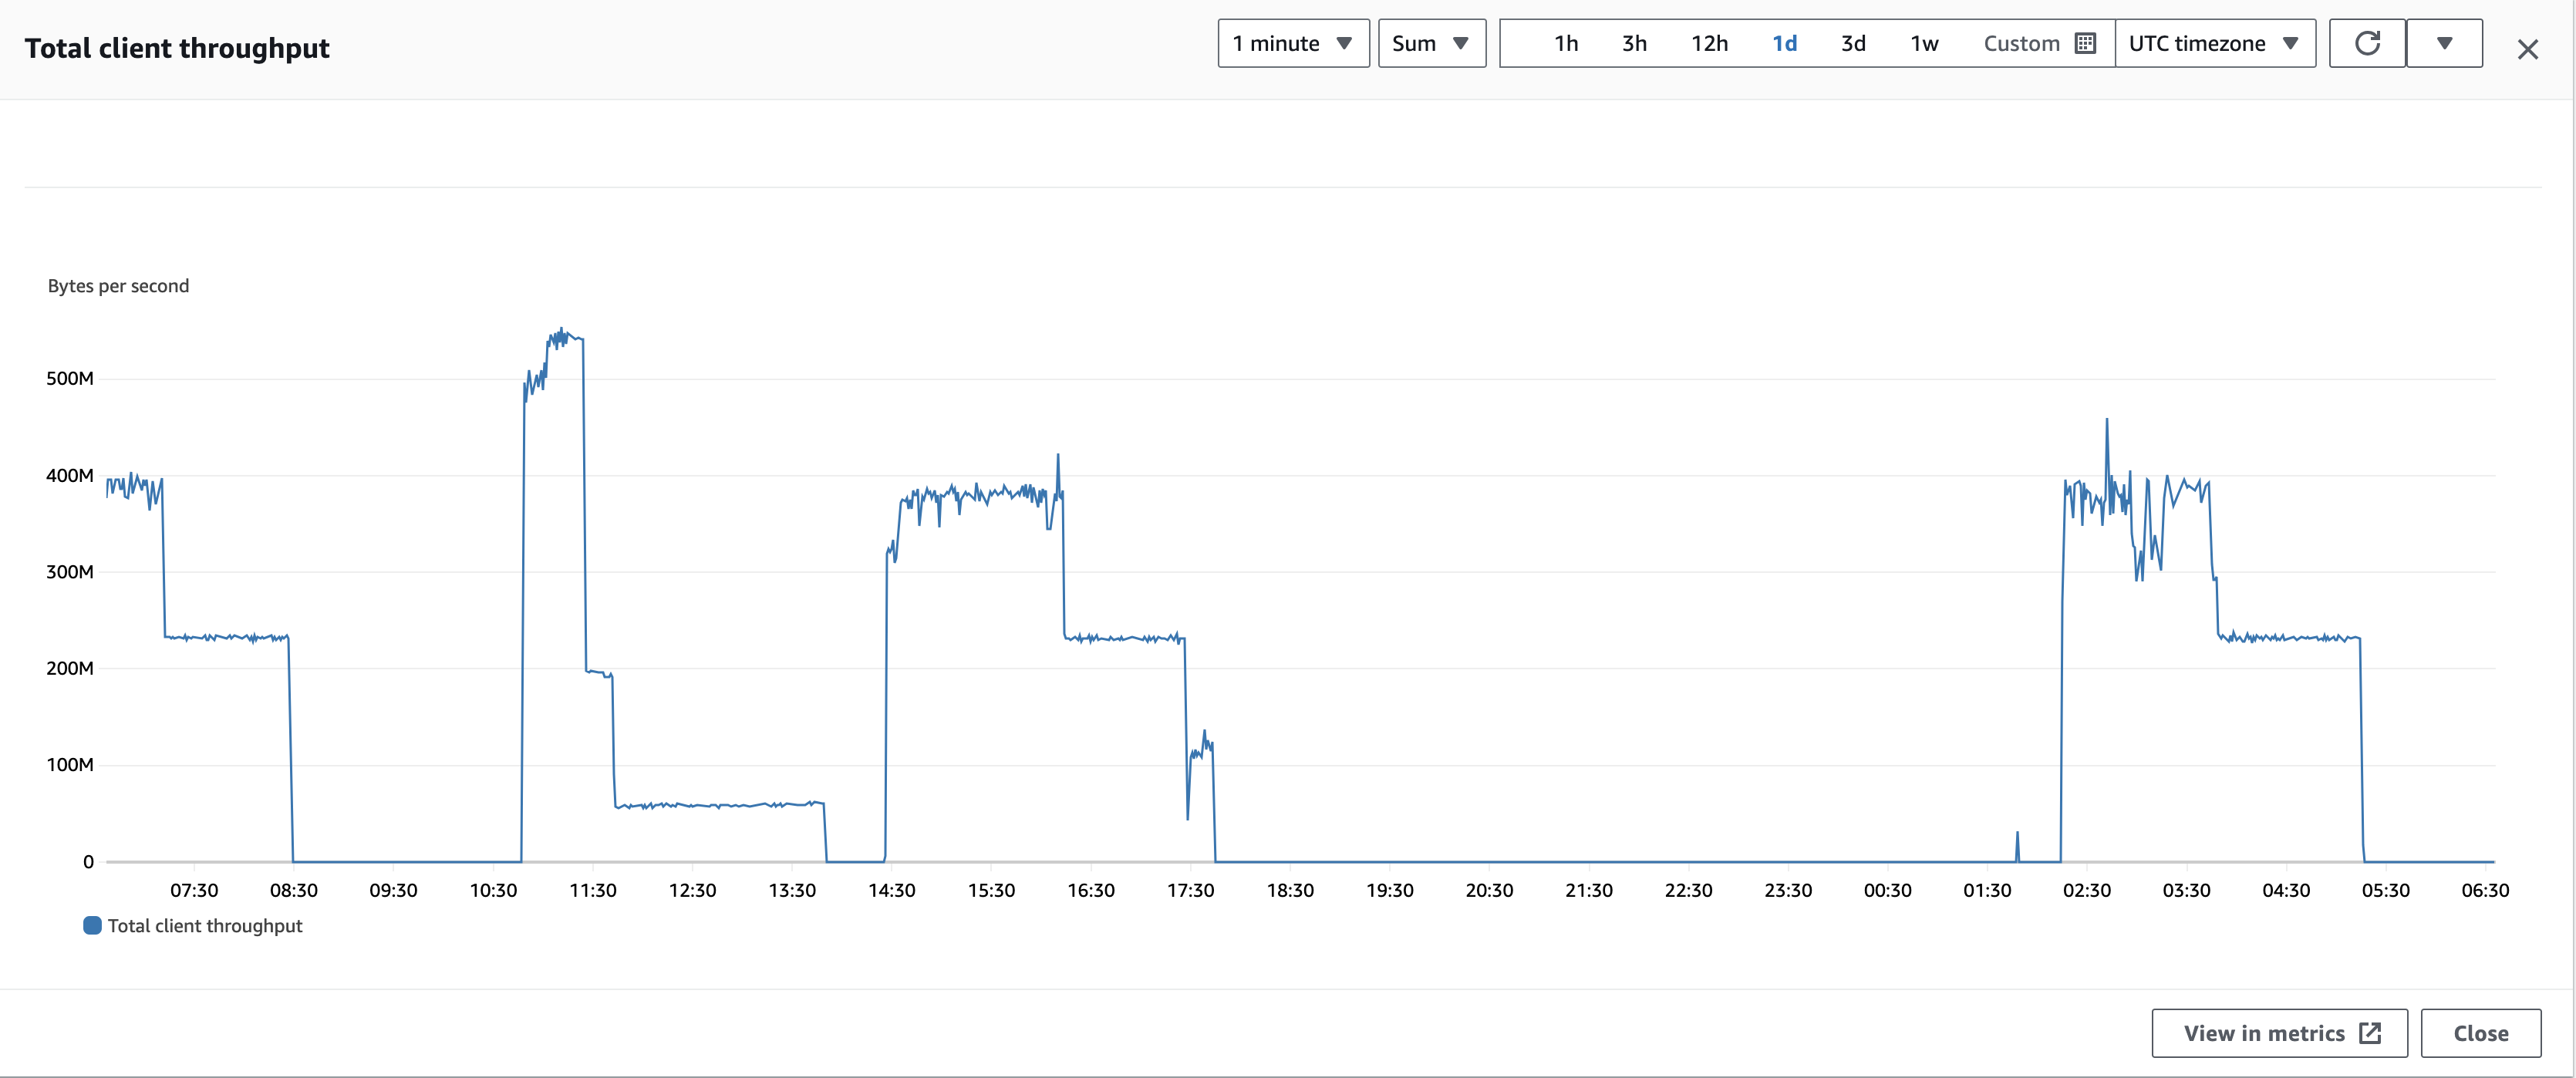The image size is (2576, 1078).
Task: Click the Bytes per second axis label
Action: tap(118, 286)
